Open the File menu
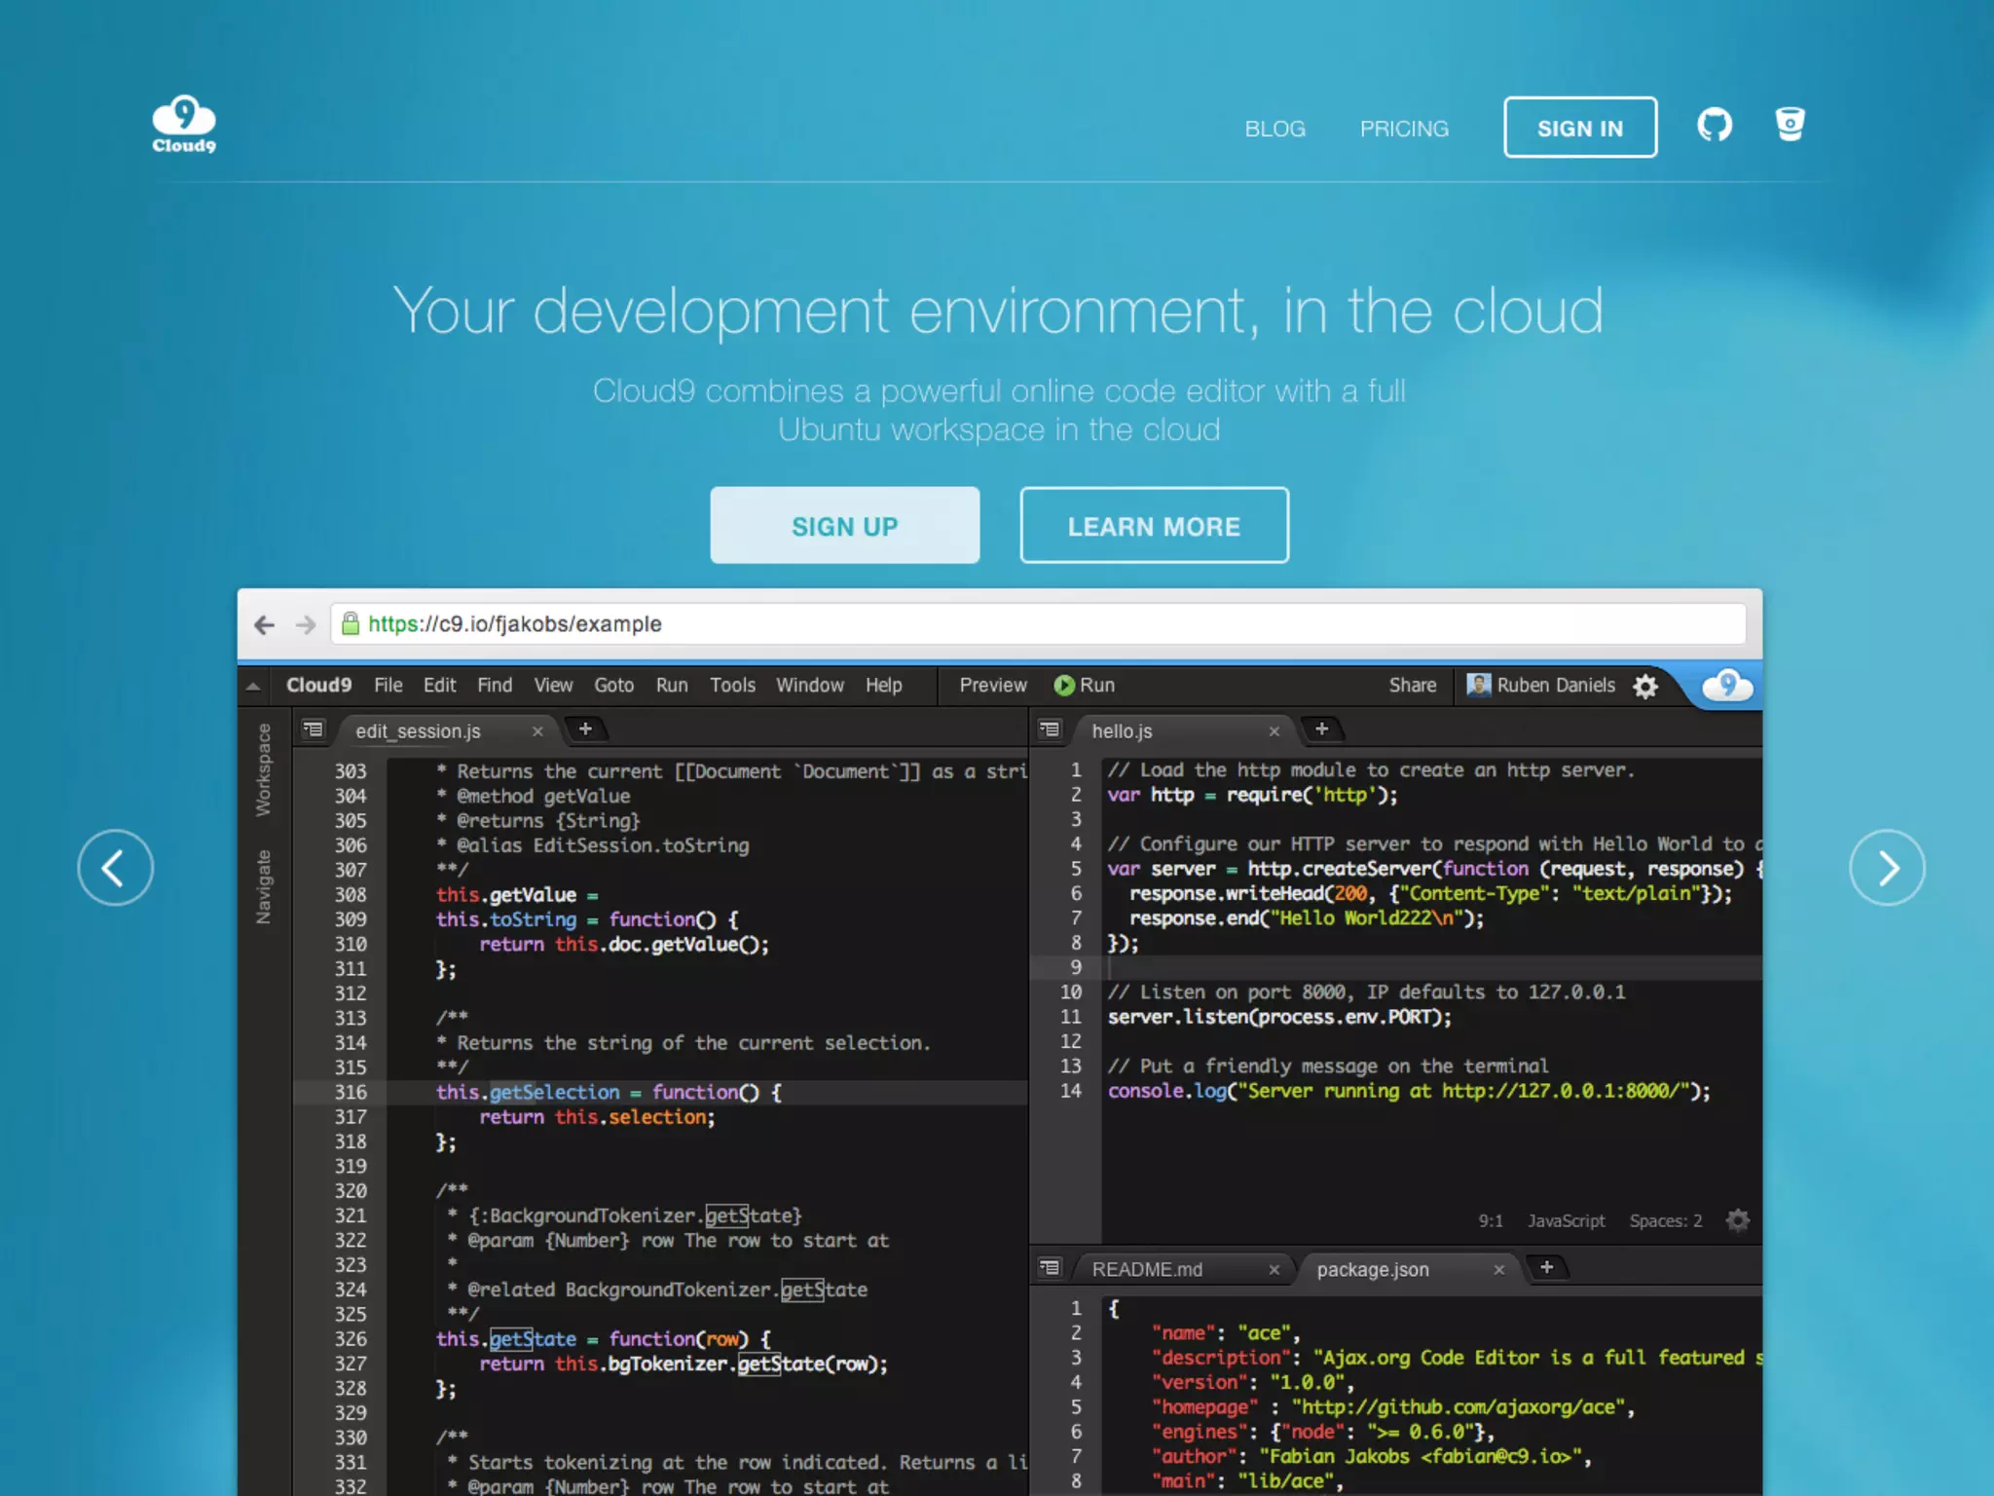This screenshot has height=1496, width=1994. tap(388, 686)
